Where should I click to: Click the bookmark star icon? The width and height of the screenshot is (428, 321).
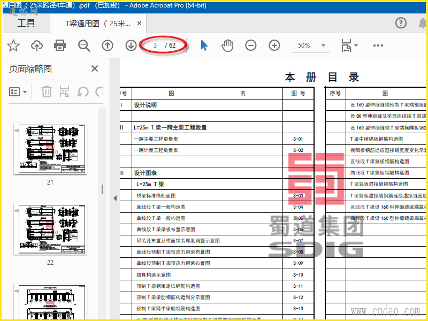coord(13,45)
